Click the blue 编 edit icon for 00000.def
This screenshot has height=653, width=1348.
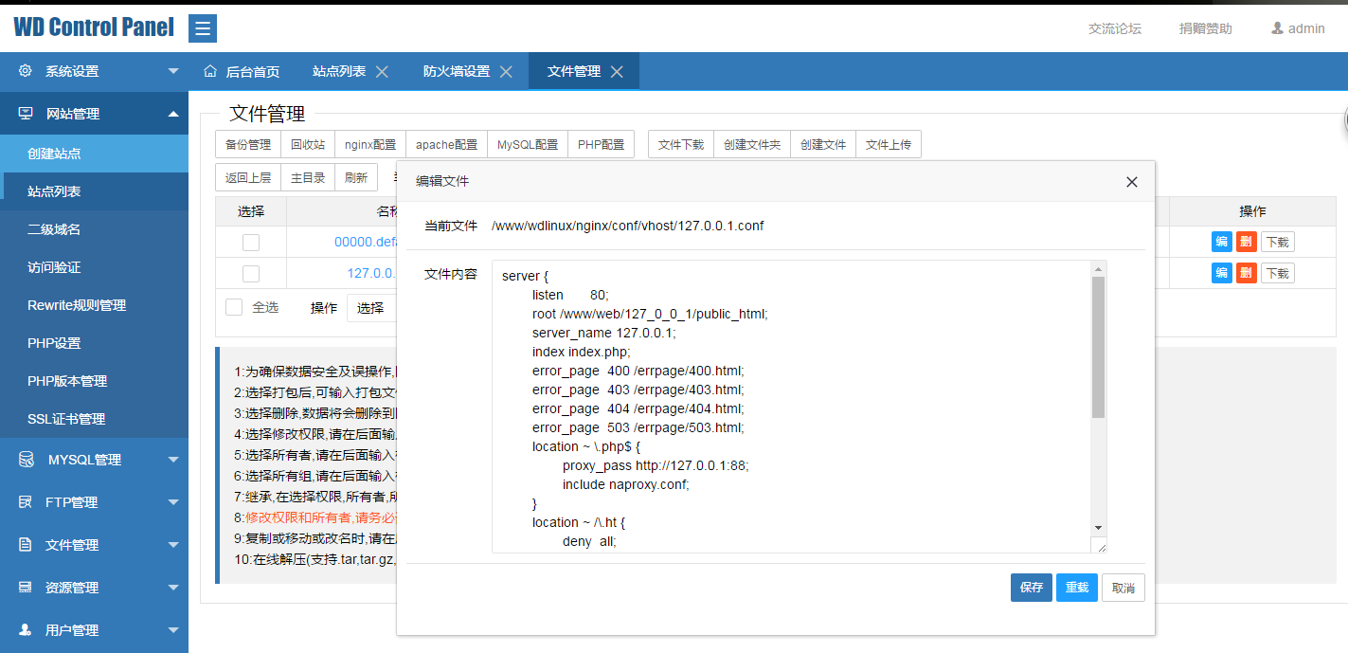click(1221, 242)
